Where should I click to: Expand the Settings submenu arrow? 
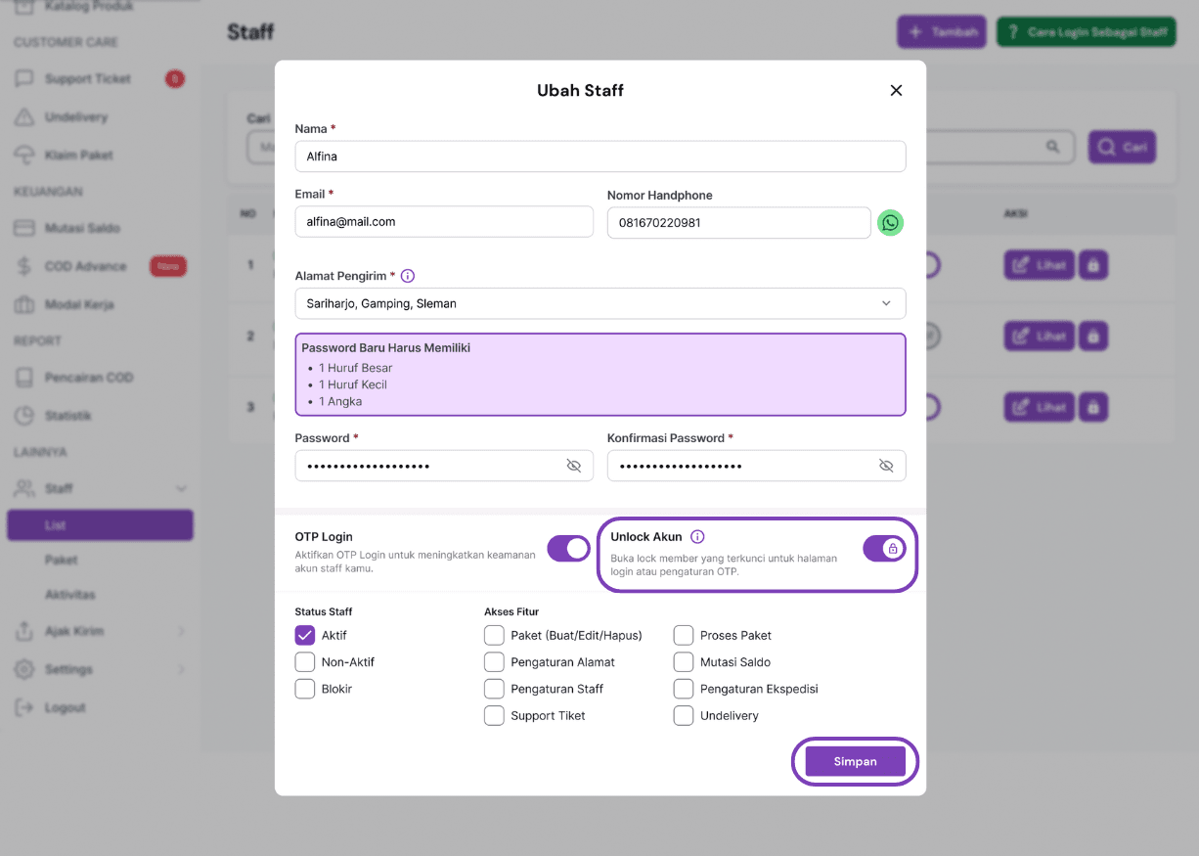[x=181, y=669]
